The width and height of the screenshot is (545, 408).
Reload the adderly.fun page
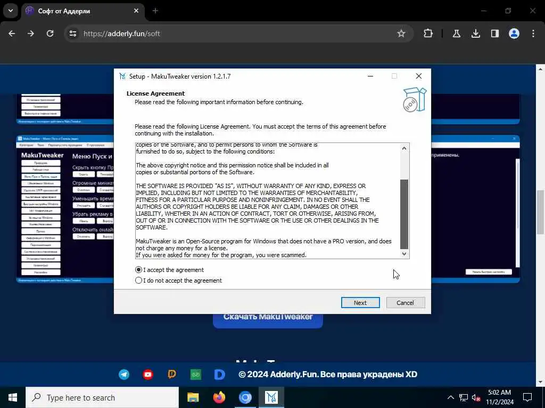tap(50, 33)
